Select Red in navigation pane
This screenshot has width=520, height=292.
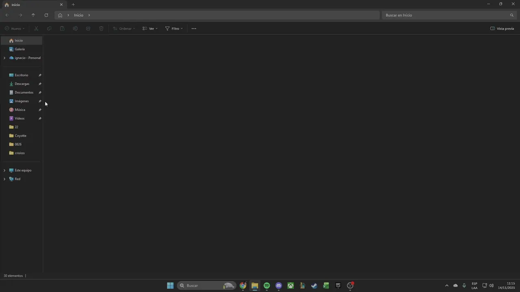[x=17, y=179]
